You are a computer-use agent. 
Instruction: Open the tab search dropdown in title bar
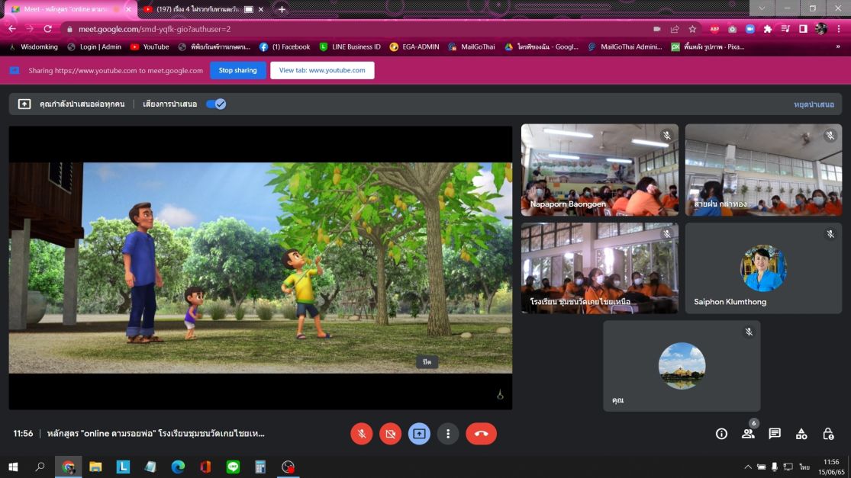pos(762,8)
